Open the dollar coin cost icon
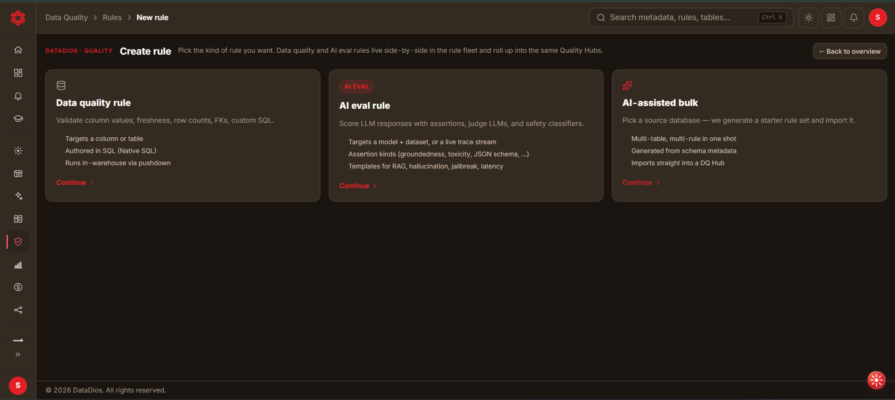This screenshot has height=400, width=895. [18, 287]
